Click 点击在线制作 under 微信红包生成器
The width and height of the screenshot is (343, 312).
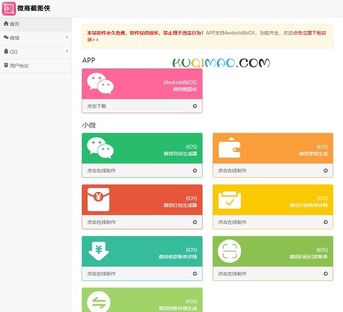(101, 222)
